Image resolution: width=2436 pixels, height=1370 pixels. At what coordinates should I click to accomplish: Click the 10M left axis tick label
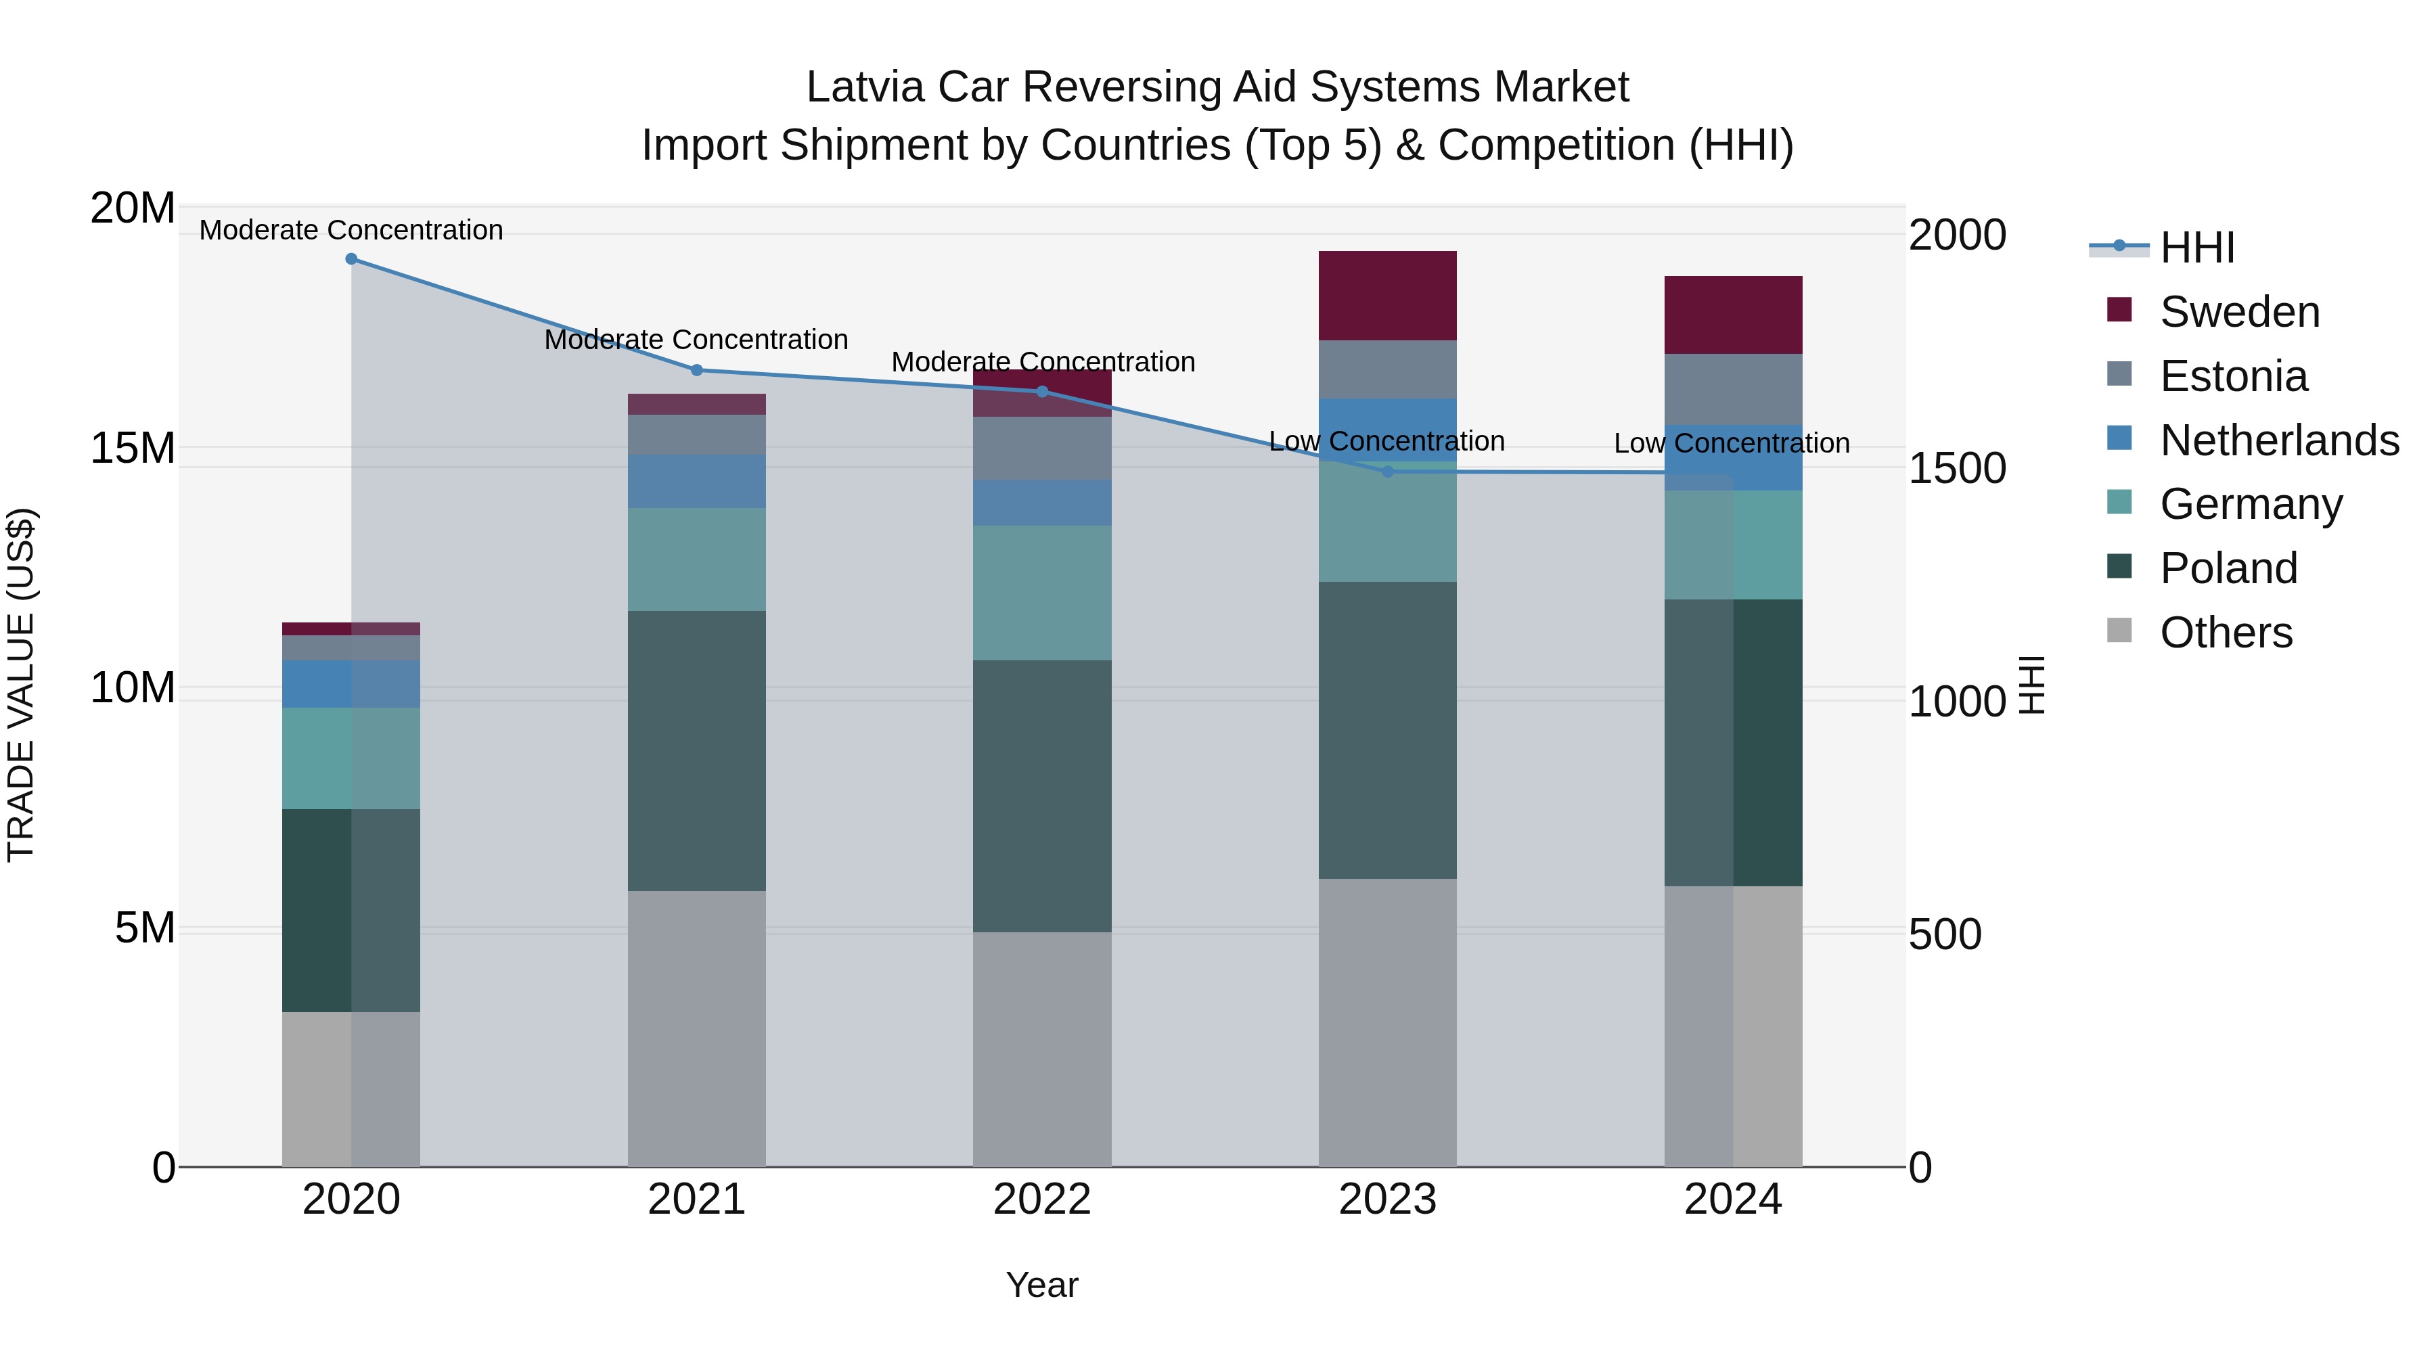133,688
